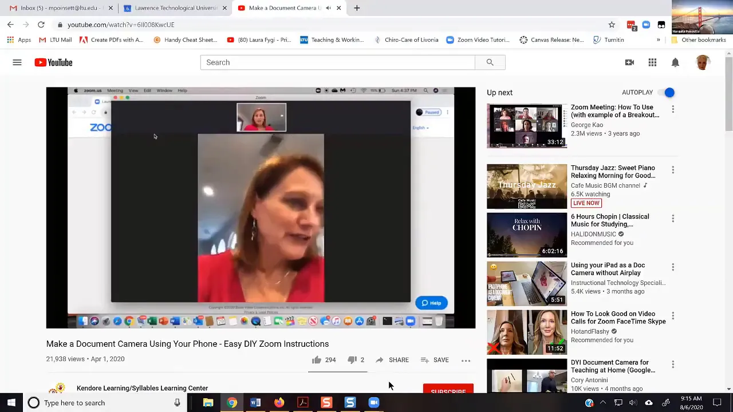Image resolution: width=733 pixels, height=412 pixels.
Task: Open File Explorer from taskbar
Action: pyautogui.click(x=208, y=403)
